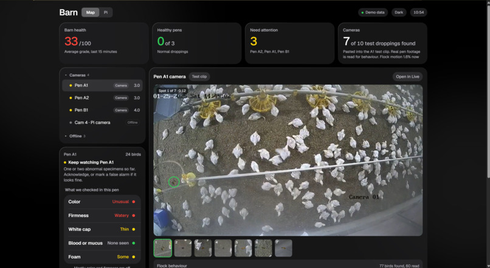Select dropping thumbnail 5
Screen dimensions: 490x268
tap(243, 248)
